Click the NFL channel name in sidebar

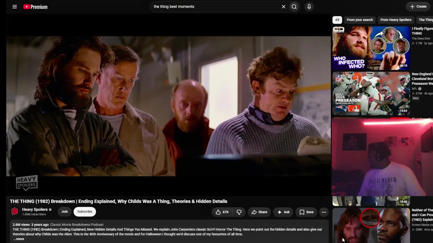tap(414, 89)
